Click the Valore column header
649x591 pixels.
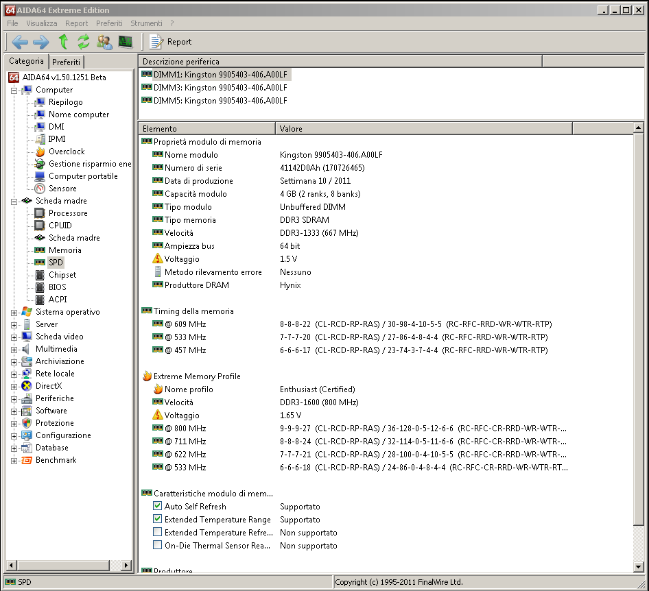[424, 129]
